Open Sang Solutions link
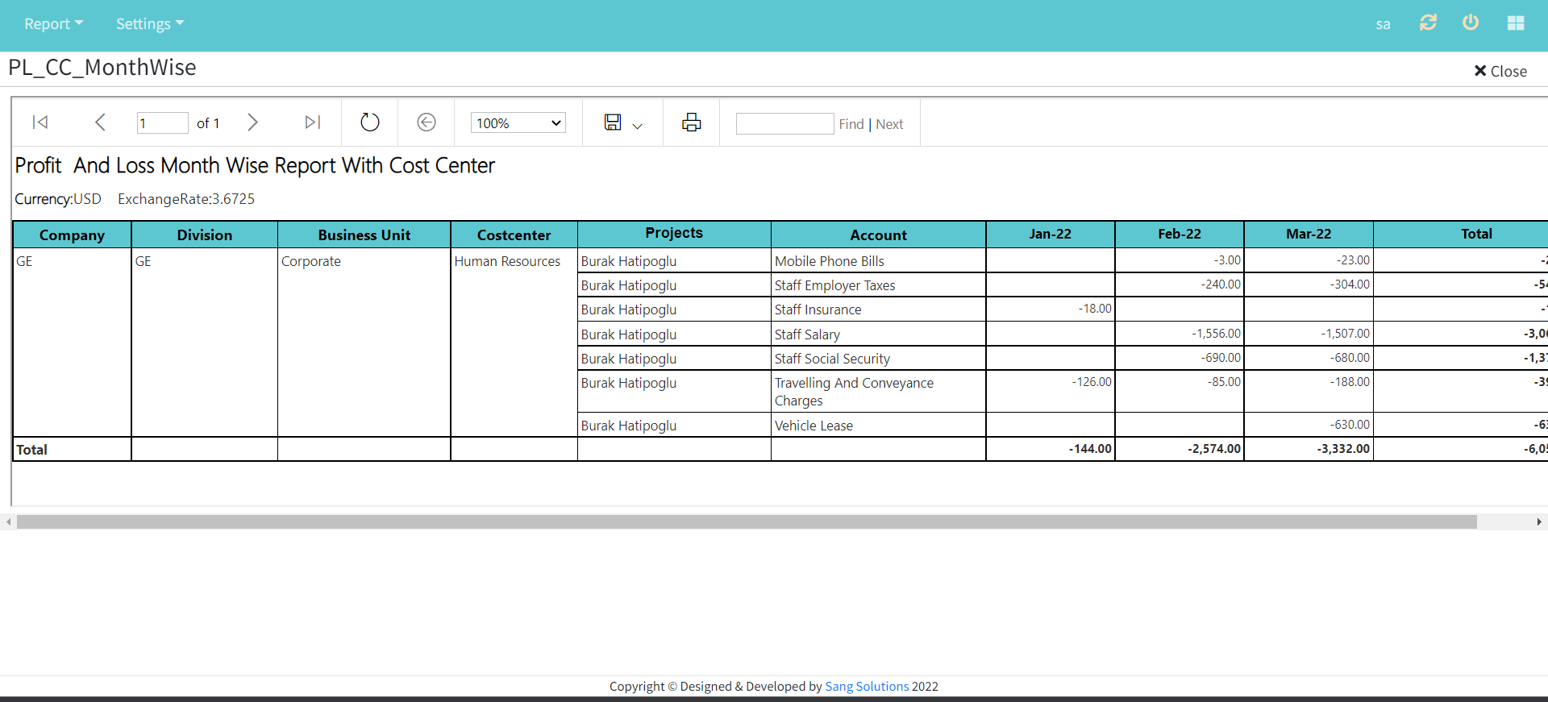Viewport: 1548px width, 702px height. tap(867, 687)
